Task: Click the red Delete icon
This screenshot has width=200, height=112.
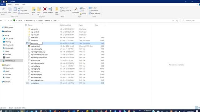Action: point(45,9)
